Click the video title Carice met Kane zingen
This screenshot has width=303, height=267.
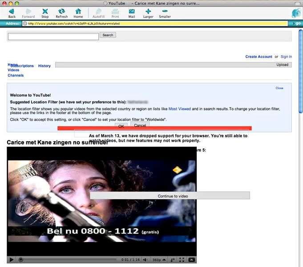pos(57,143)
